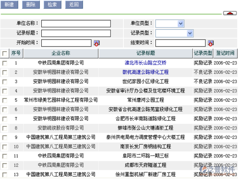The width and height of the screenshot is (238, 179).
Task: Open end time calendar picker icon
Action: [210, 43]
